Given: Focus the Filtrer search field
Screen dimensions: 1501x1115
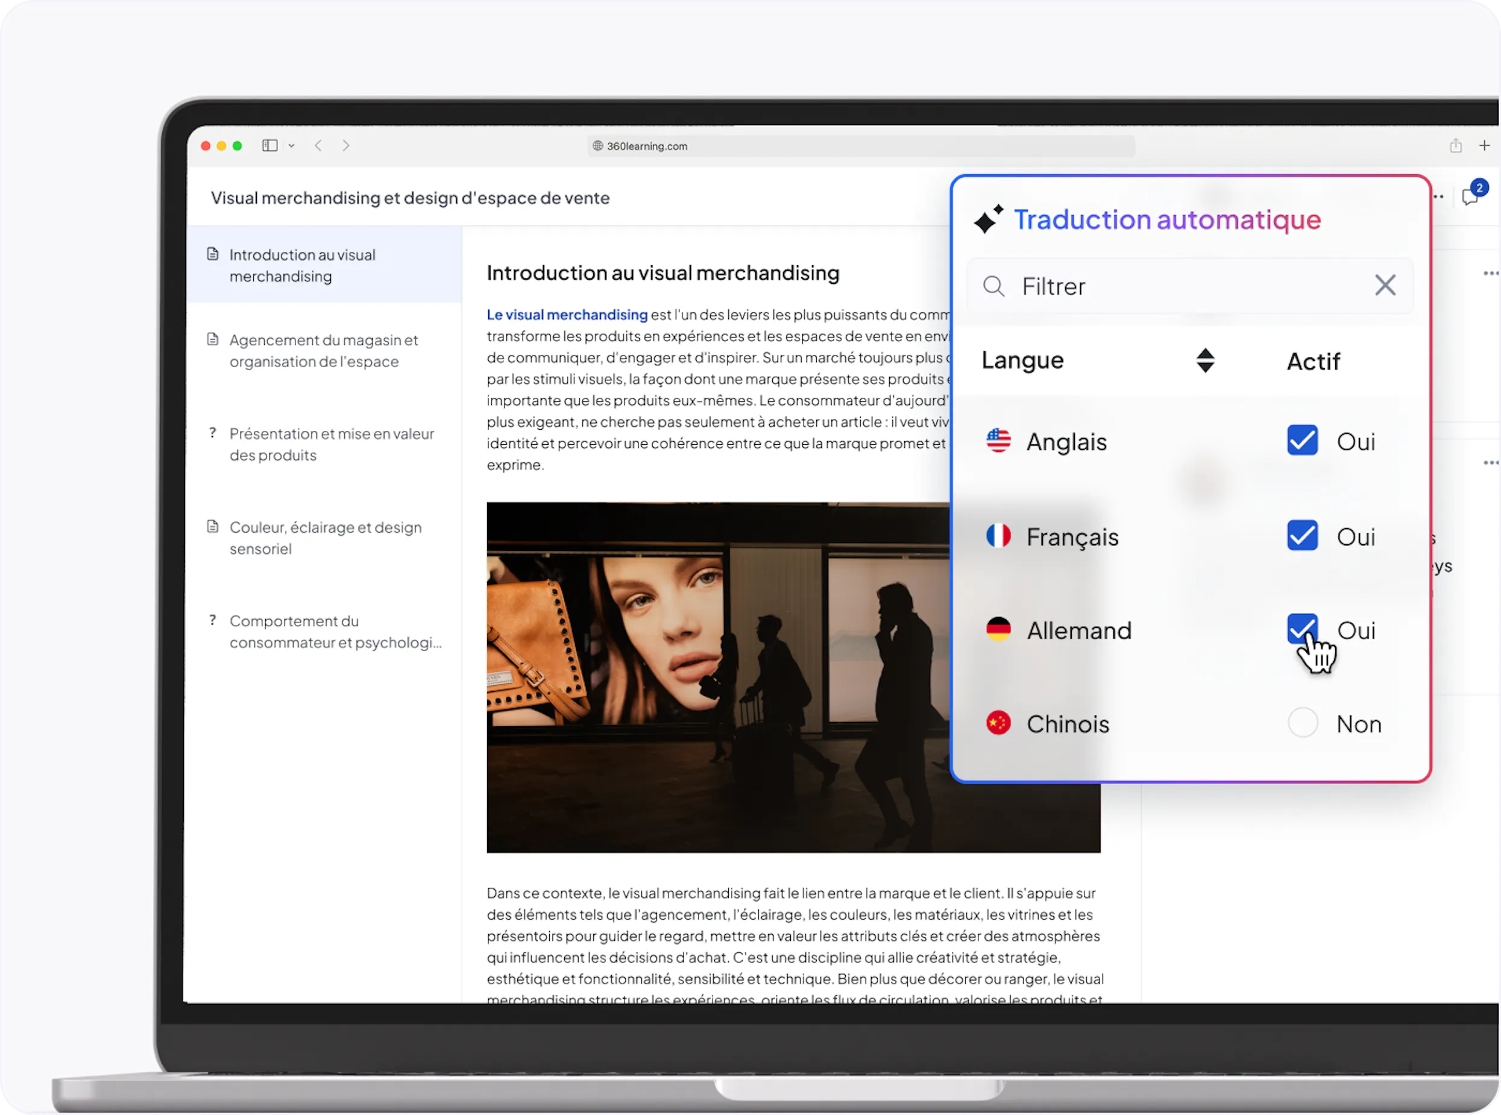Looking at the screenshot, I should tap(1190, 286).
